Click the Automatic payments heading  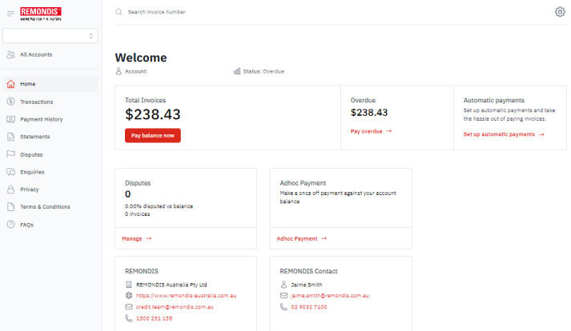point(494,101)
